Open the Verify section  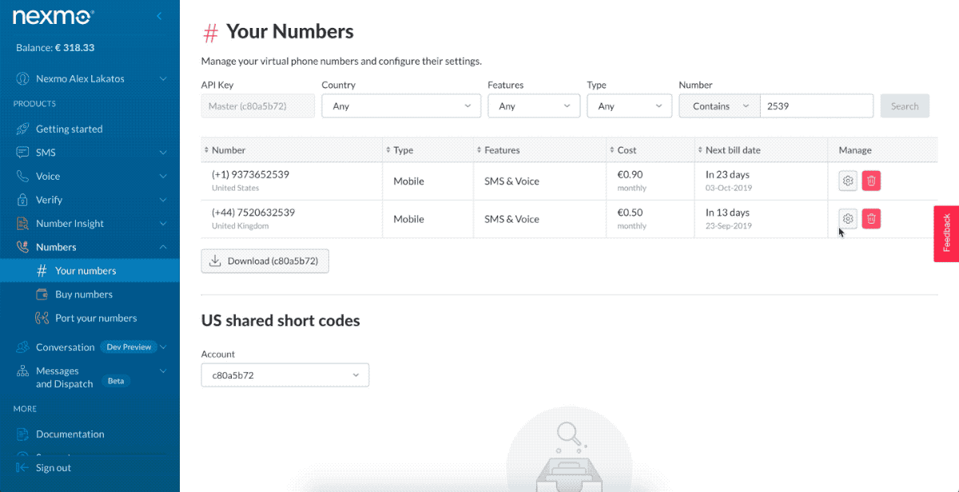click(51, 200)
